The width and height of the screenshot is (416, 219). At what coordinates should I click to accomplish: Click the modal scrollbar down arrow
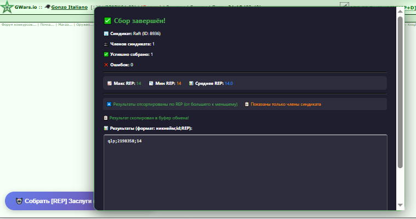click(400, 205)
